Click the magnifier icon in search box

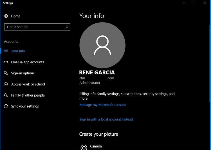click(x=67, y=27)
